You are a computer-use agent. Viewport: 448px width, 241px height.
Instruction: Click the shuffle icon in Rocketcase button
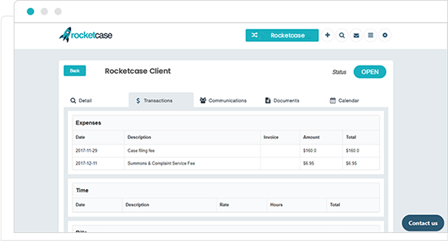click(254, 35)
